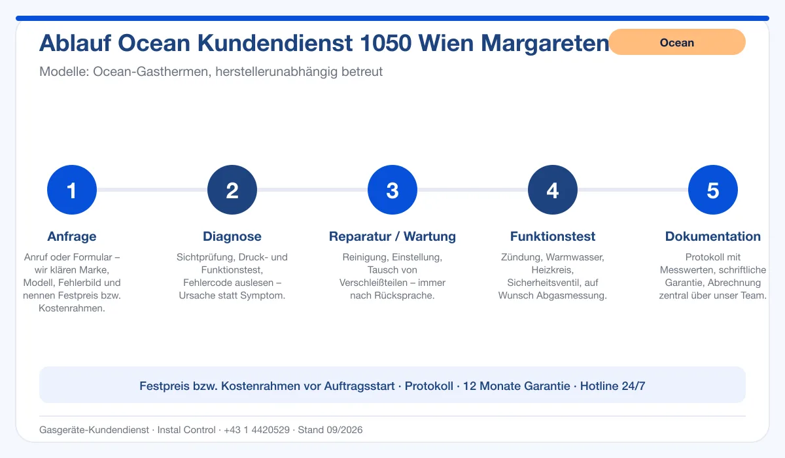Click the footer line 'Gasgeräte-Kundendienst · Instal Control'
This screenshot has width=785, height=458.
[201, 430]
